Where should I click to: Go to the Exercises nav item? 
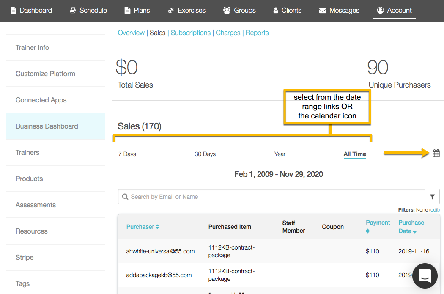tap(186, 10)
